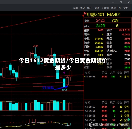Click the 2342 low price label
This screenshot has height=129, width=132.
64,90
